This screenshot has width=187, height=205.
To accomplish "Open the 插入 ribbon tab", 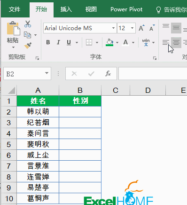I will (x=66, y=9).
